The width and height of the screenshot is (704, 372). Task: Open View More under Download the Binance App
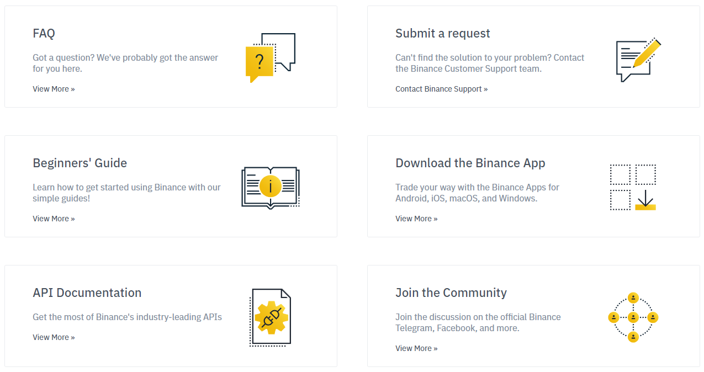[416, 219]
